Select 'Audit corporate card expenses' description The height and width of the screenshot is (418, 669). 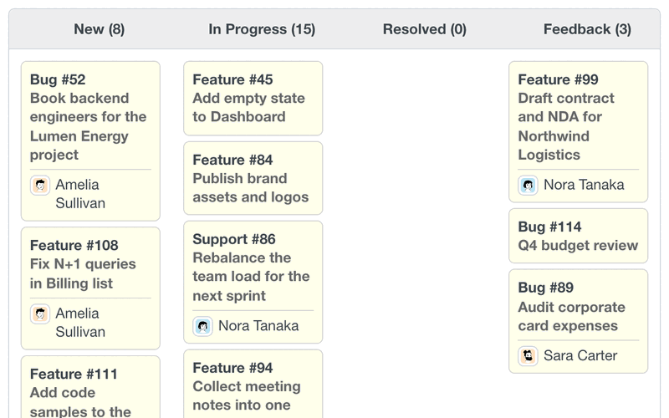pyautogui.click(x=572, y=317)
